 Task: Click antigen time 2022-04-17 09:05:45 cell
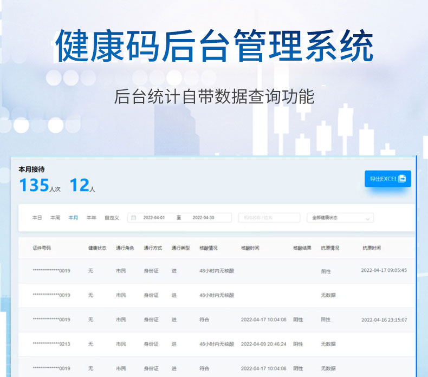[x=384, y=270]
